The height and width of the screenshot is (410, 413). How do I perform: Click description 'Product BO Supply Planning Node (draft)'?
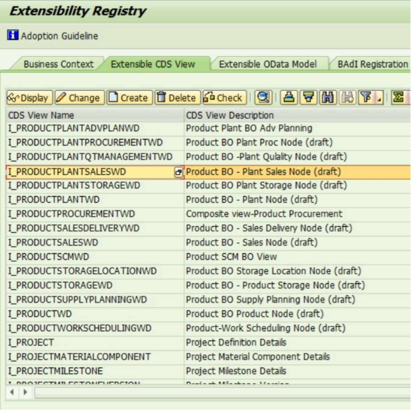(x=271, y=300)
